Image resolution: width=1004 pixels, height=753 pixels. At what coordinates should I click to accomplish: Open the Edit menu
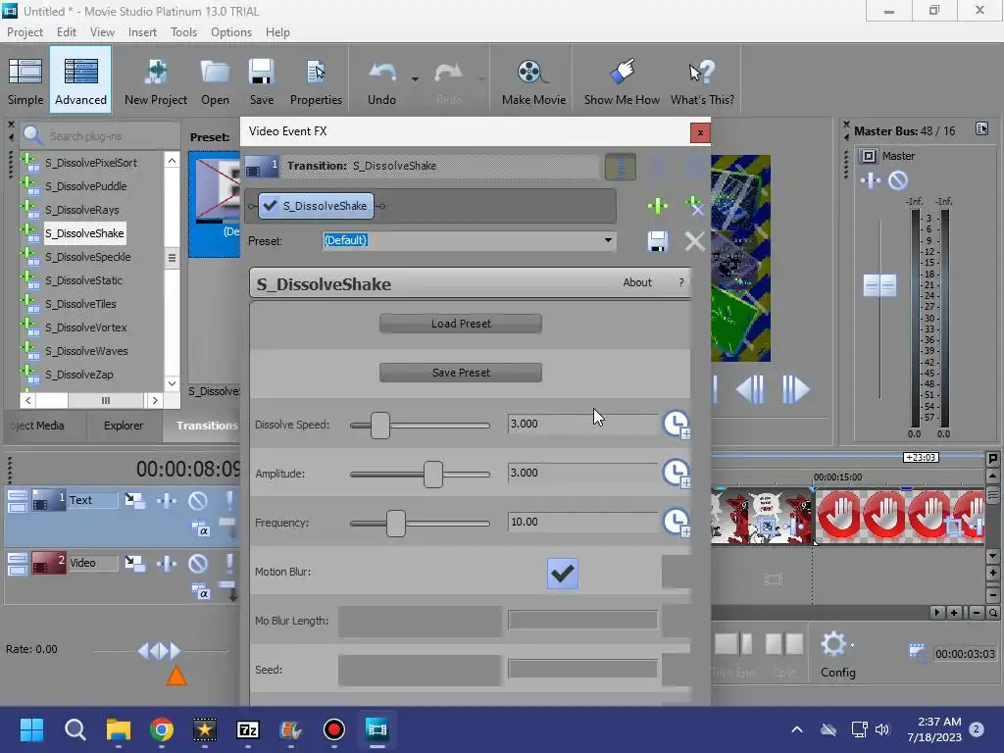[66, 32]
